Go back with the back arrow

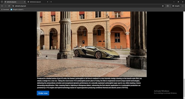click(2, 6)
